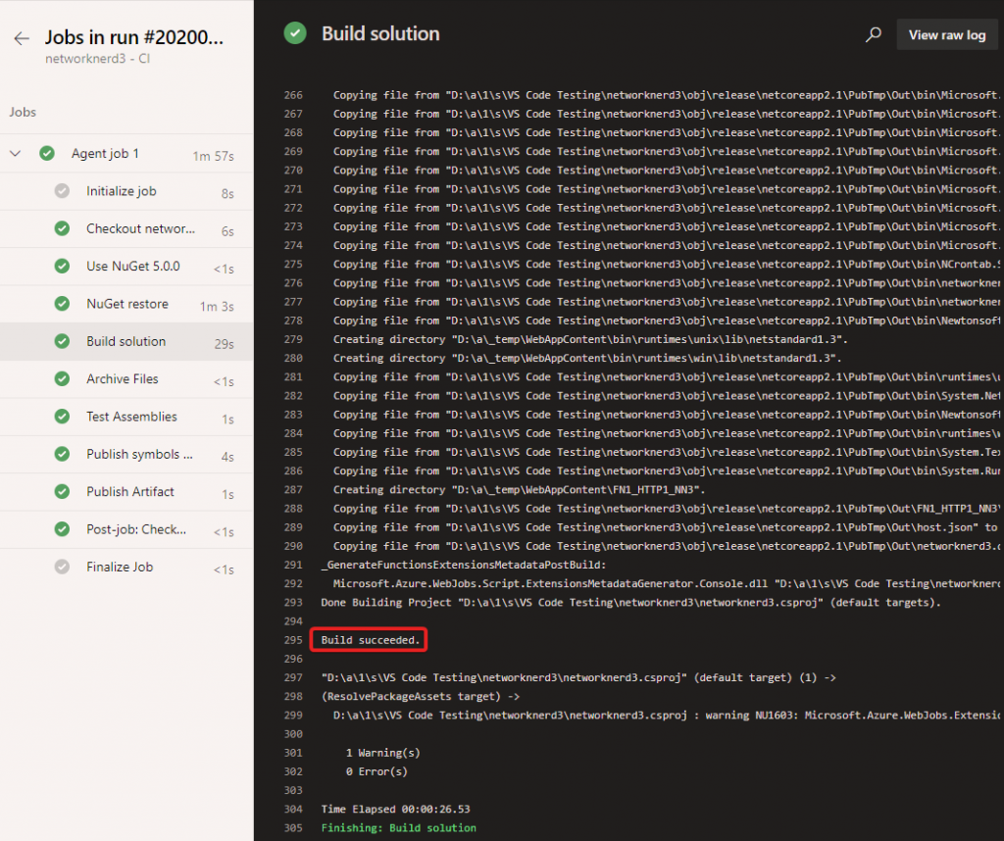Open the Publish symbols step

tap(126, 455)
